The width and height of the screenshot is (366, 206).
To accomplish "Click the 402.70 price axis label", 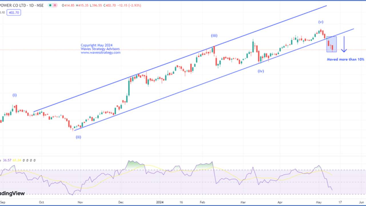I will (x=14, y=13).
